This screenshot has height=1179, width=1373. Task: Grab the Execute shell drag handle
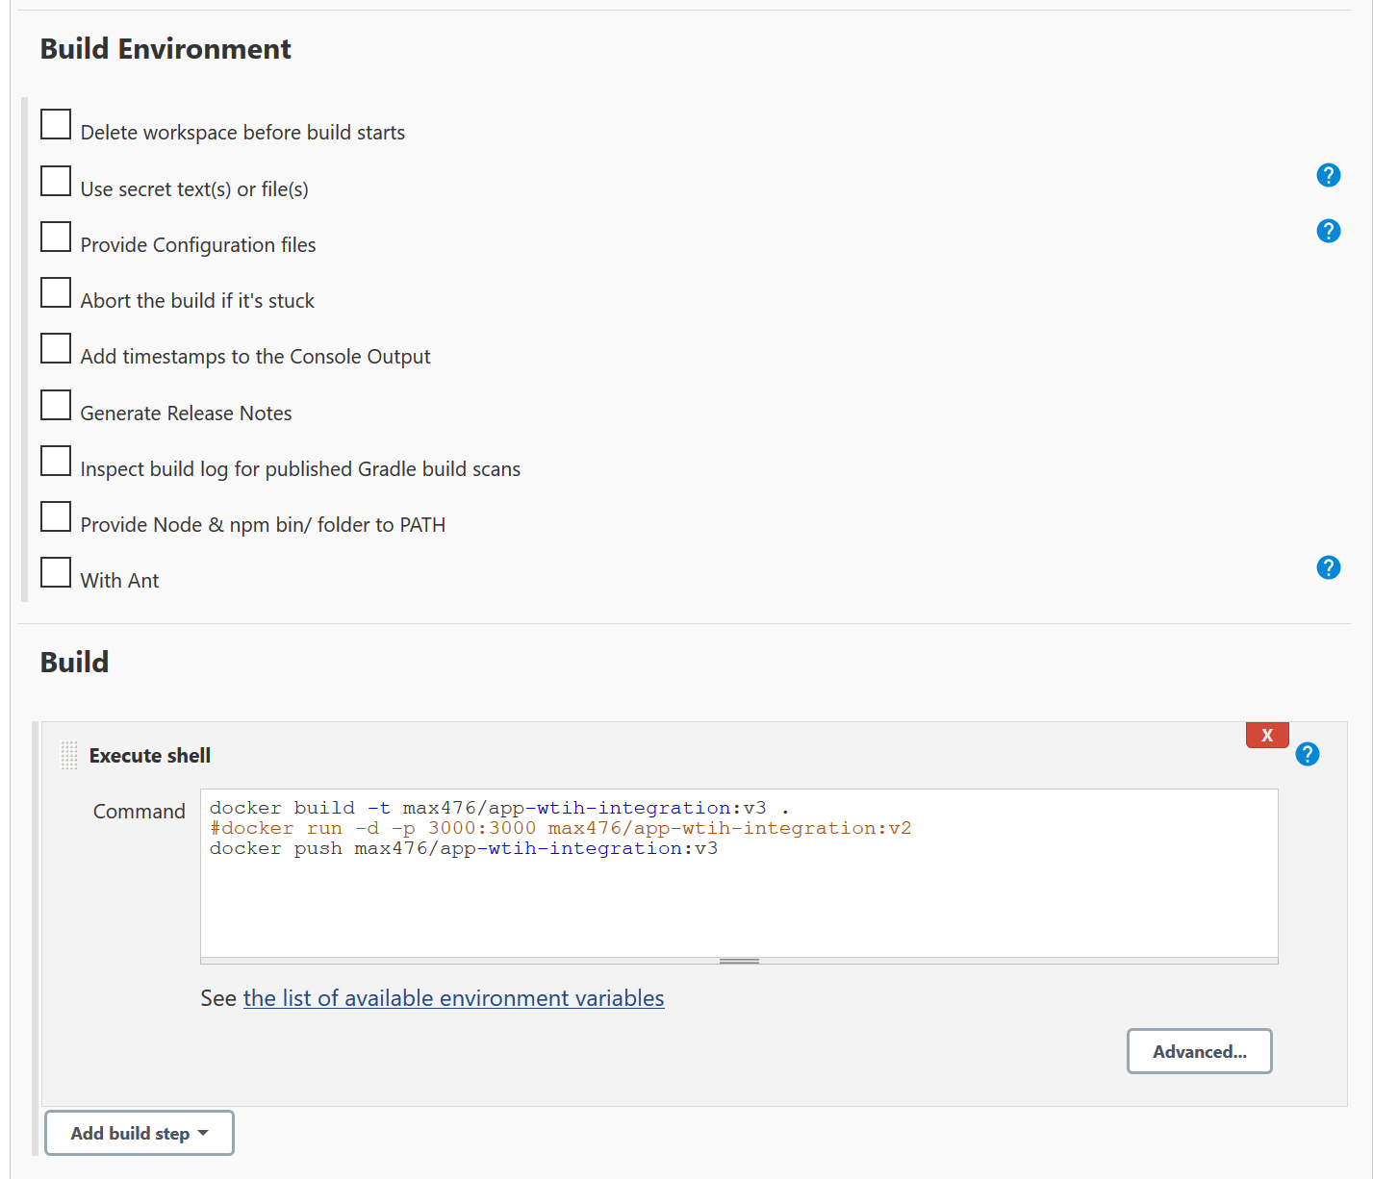pyautogui.click(x=69, y=755)
